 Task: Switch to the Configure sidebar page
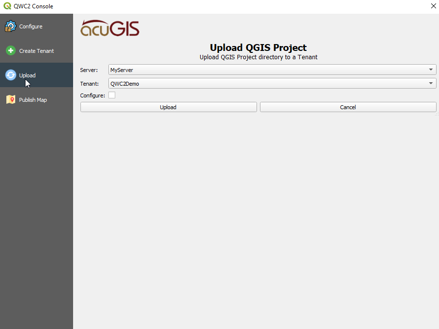[x=31, y=26]
